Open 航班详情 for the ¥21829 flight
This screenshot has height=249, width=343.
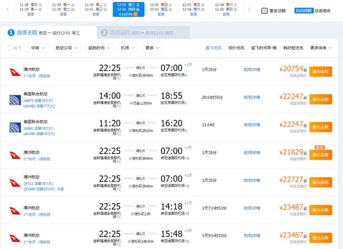252,153
